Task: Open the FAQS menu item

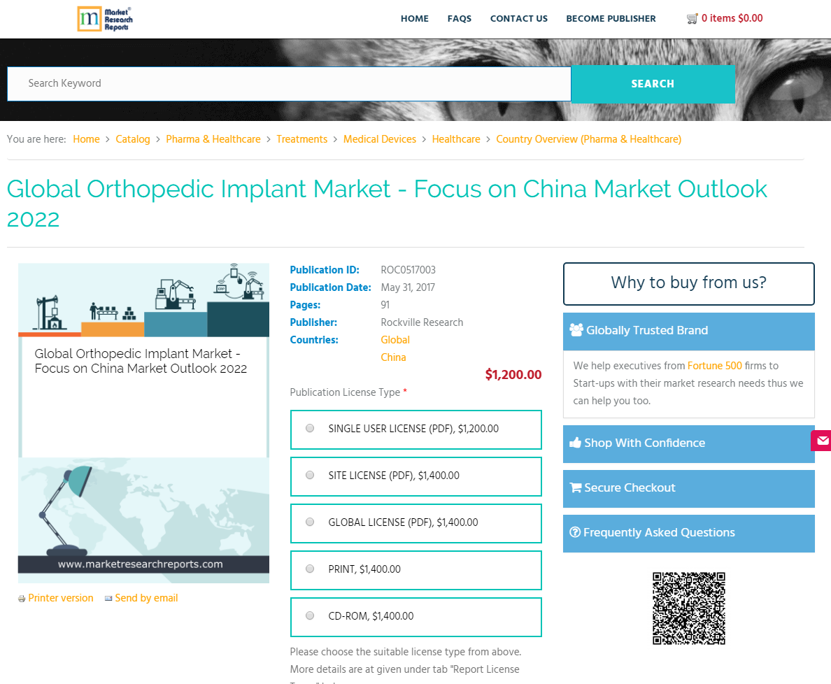Action: [x=459, y=19]
